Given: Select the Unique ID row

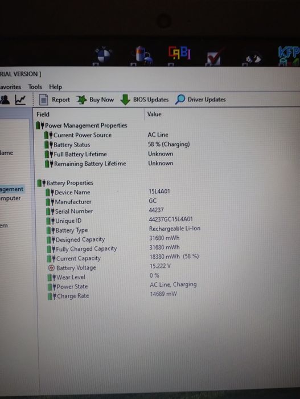Looking at the screenshot, I should [x=120, y=220].
